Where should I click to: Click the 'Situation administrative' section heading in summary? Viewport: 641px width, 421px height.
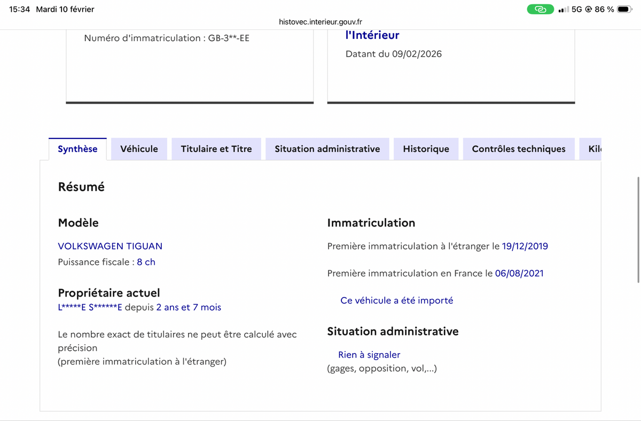pos(393,331)
